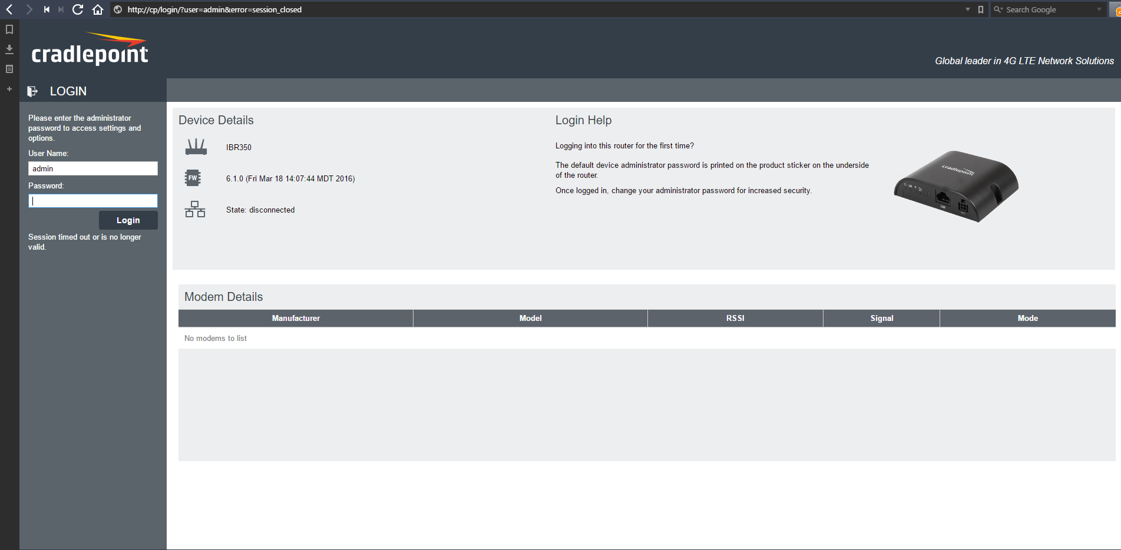Viewport: 1121px width, 550px height.
Task: Click the 'IBR350' model text
Action: 239,147
